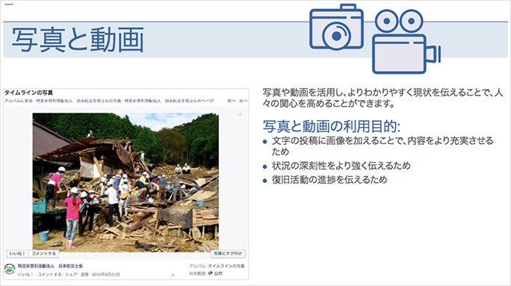Click the コメントする button under the photo

coord(43,253)
